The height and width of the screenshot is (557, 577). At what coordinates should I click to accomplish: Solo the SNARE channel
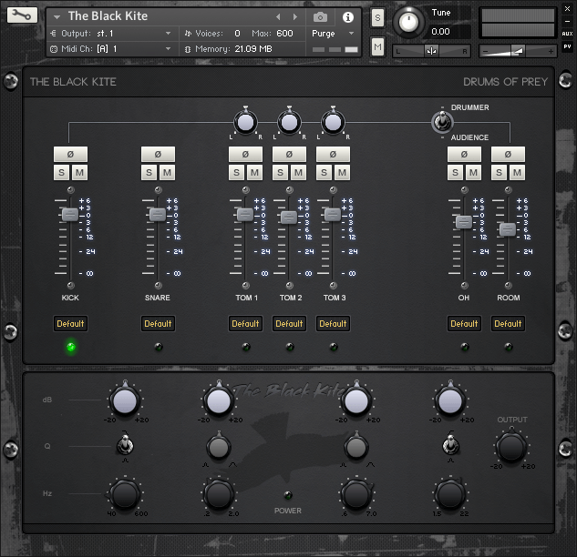pyautogui.click(x=149, y=173)
